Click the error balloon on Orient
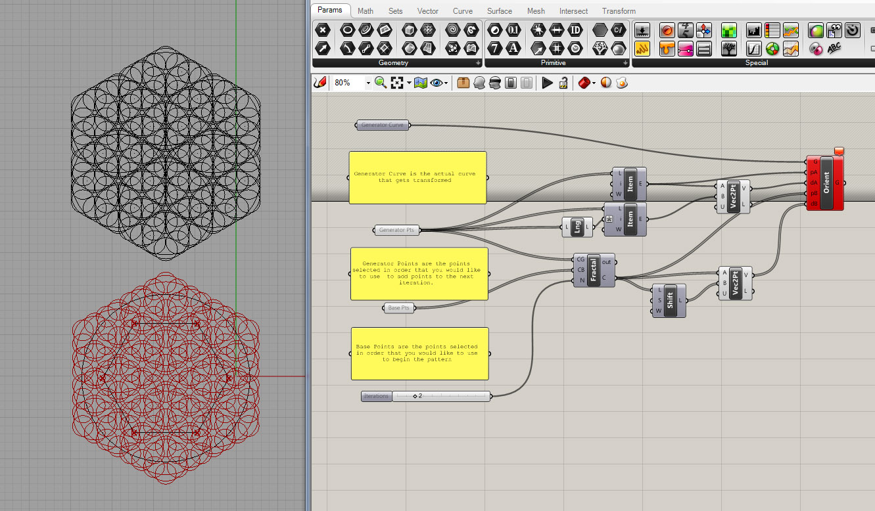This screenshot has width=875, height=511. pyautogui.click(x=838, y=152)
